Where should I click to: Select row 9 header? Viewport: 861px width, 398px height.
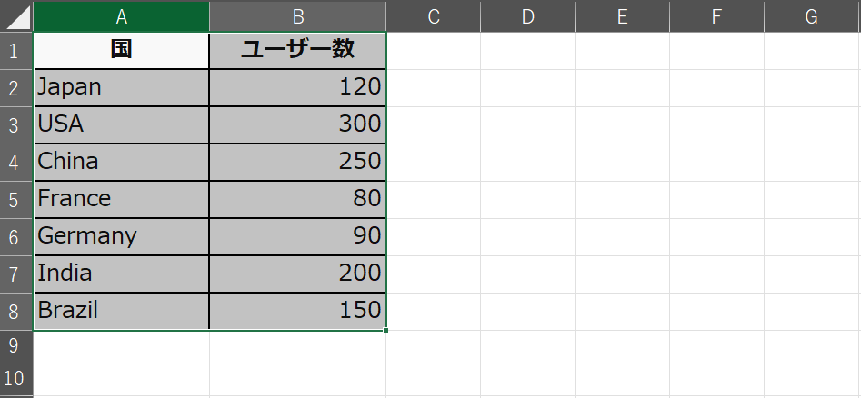click(16, 346)
